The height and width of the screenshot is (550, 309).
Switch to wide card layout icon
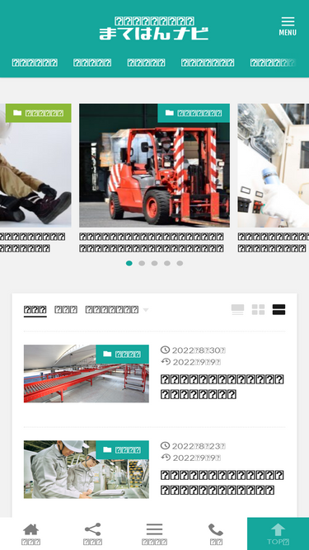pos(237,310)
